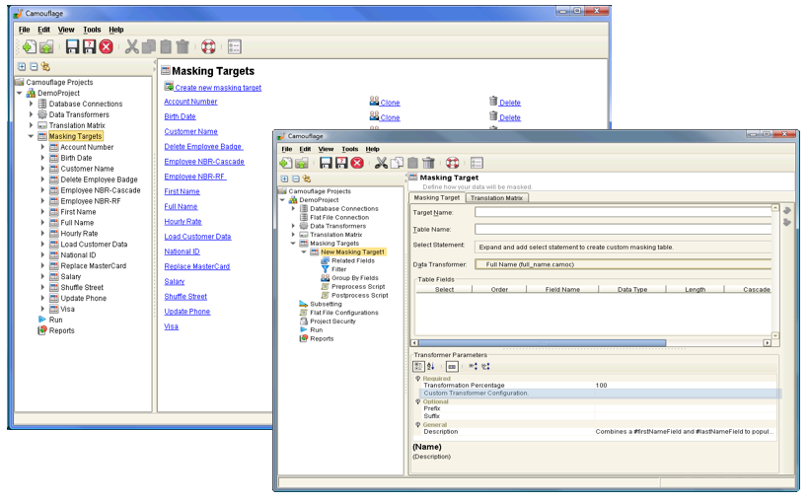
Task: Collapse DemoProject in the back window tree
Action: (20, 93)
